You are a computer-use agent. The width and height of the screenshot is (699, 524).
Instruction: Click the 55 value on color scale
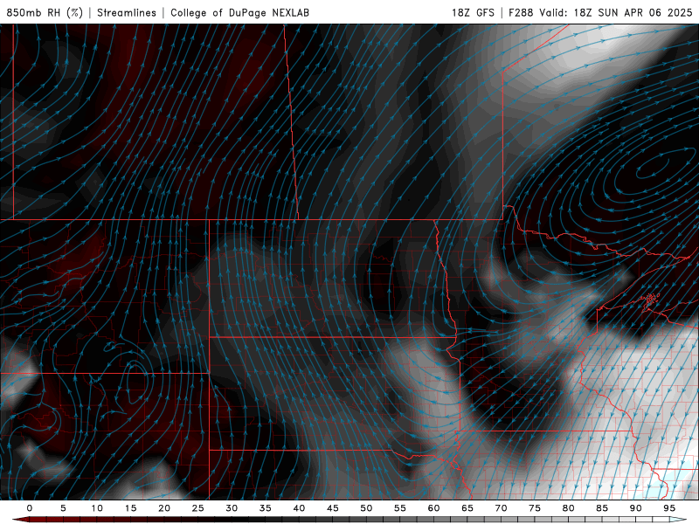click(x=400, y=508)
